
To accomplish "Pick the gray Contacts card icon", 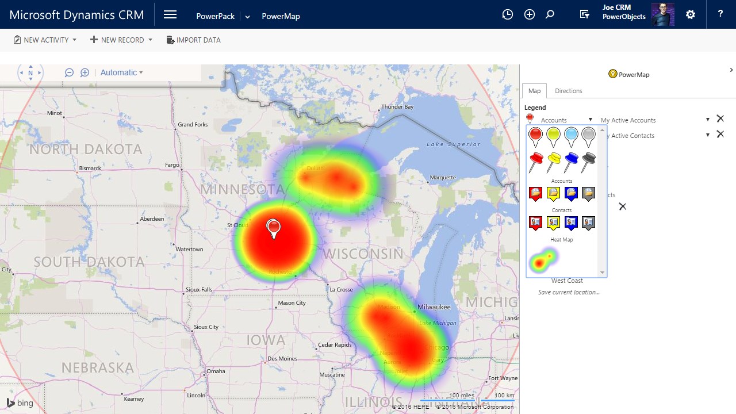I will pyautogui.click(x=588, y=223).
